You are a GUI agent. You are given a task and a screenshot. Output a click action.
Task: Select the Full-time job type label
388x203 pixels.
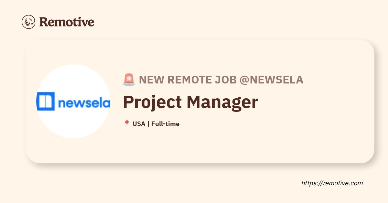(x=165, y=124)
